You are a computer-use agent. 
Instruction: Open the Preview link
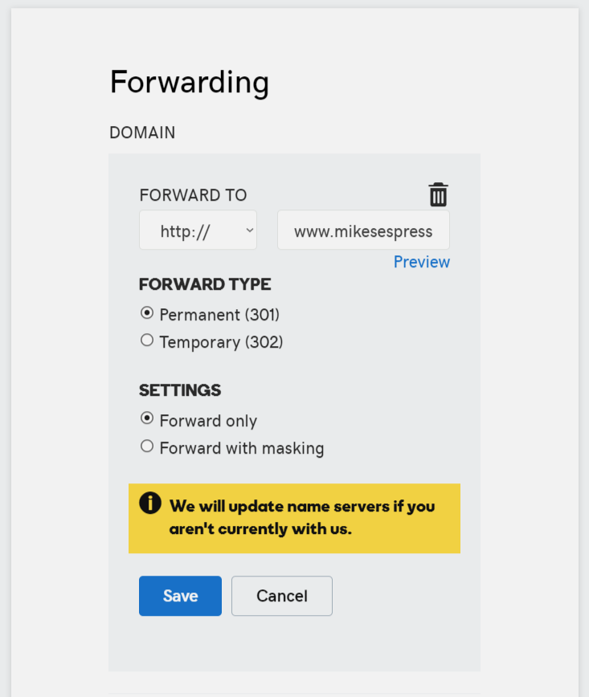tap(422, 262)
